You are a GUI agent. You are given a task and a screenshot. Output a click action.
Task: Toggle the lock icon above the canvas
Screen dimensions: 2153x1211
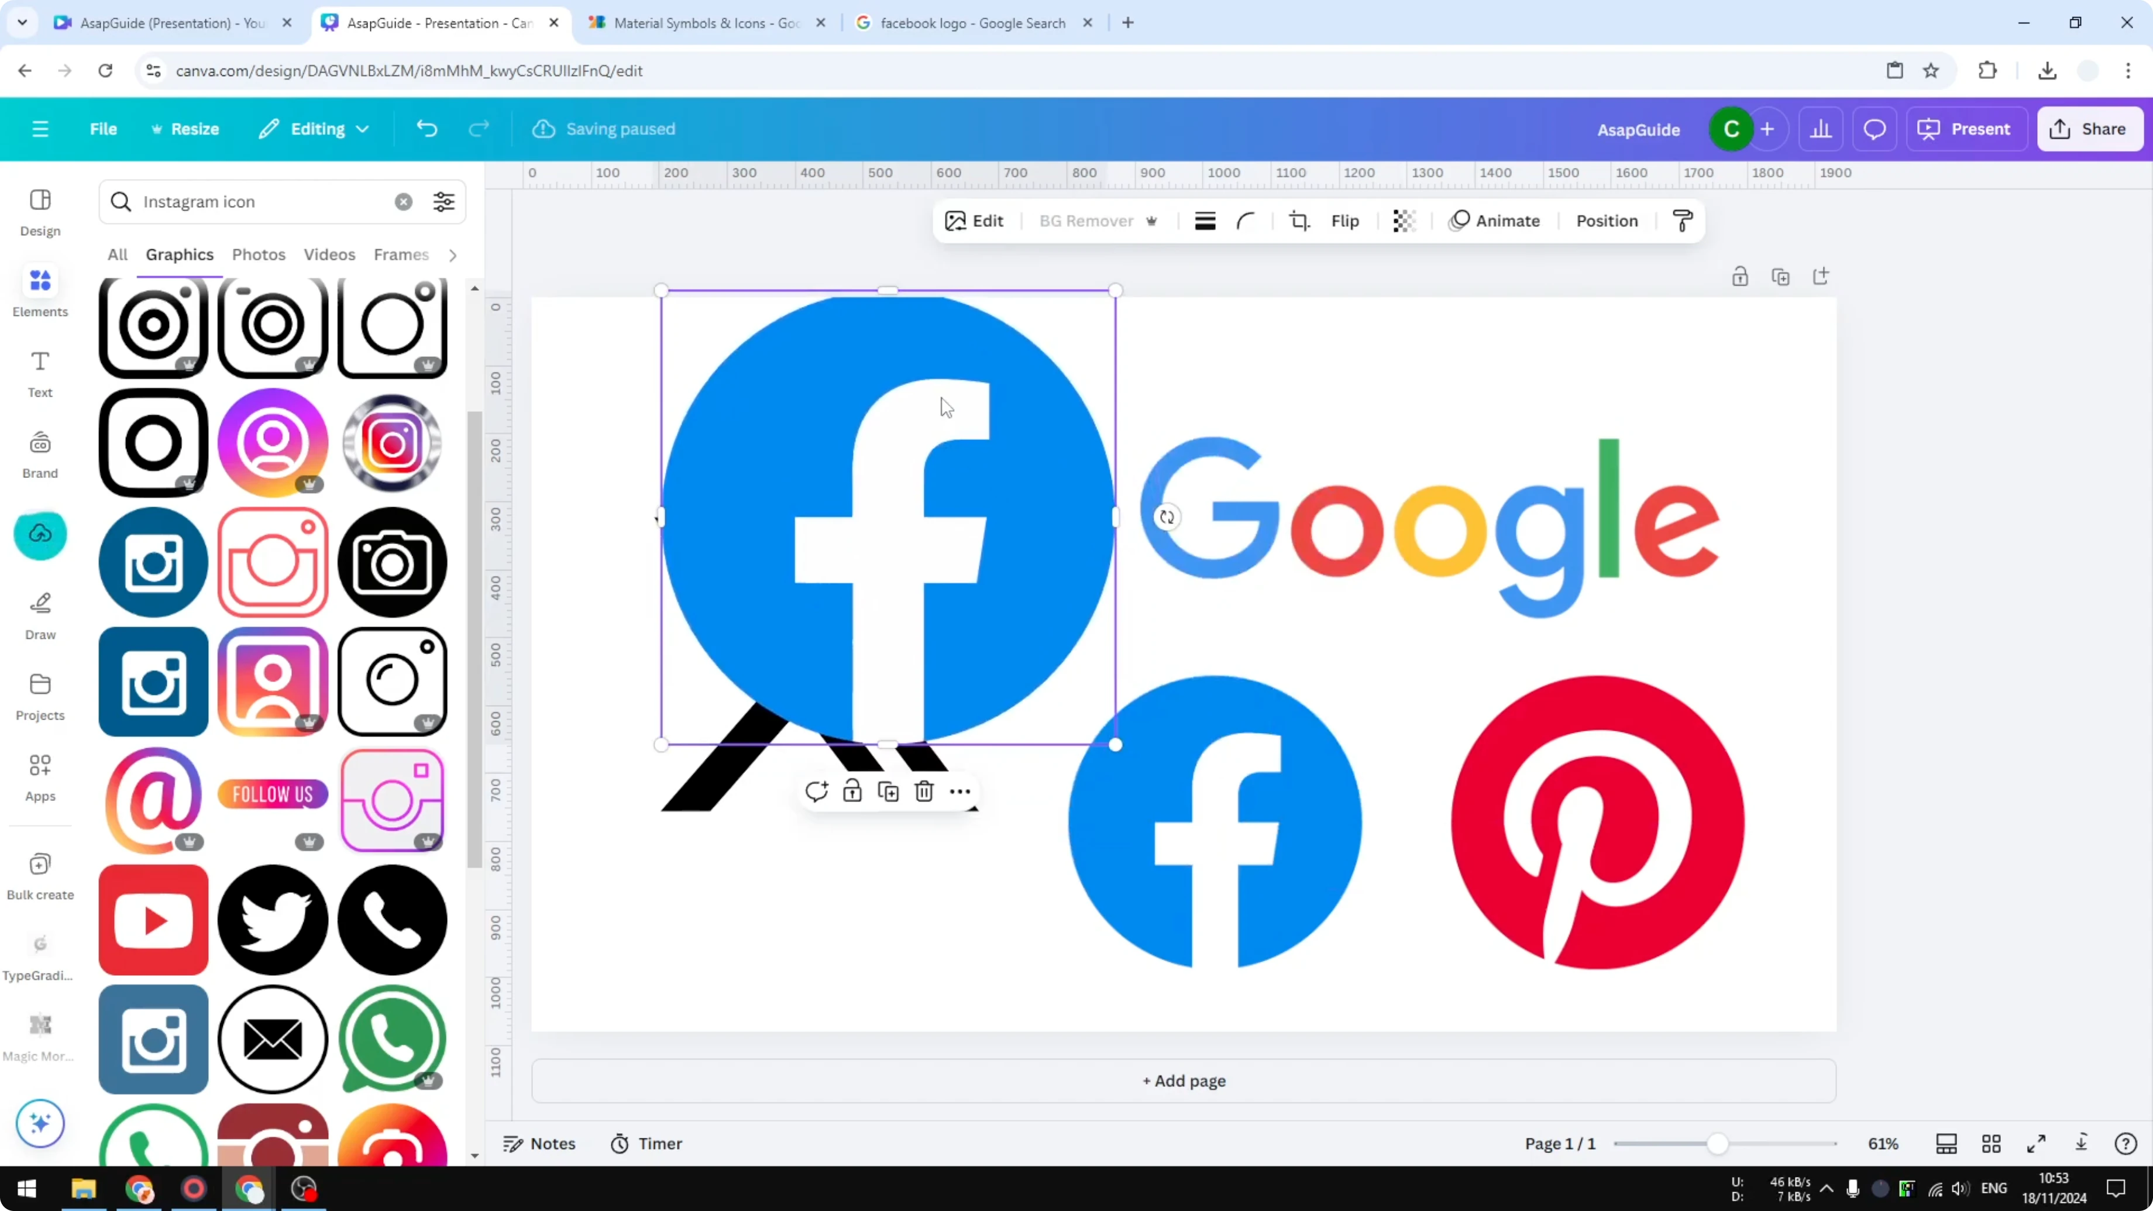pos(1740,276)
